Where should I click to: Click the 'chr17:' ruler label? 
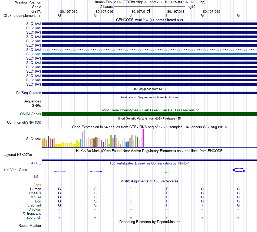[x=36, y=11]
